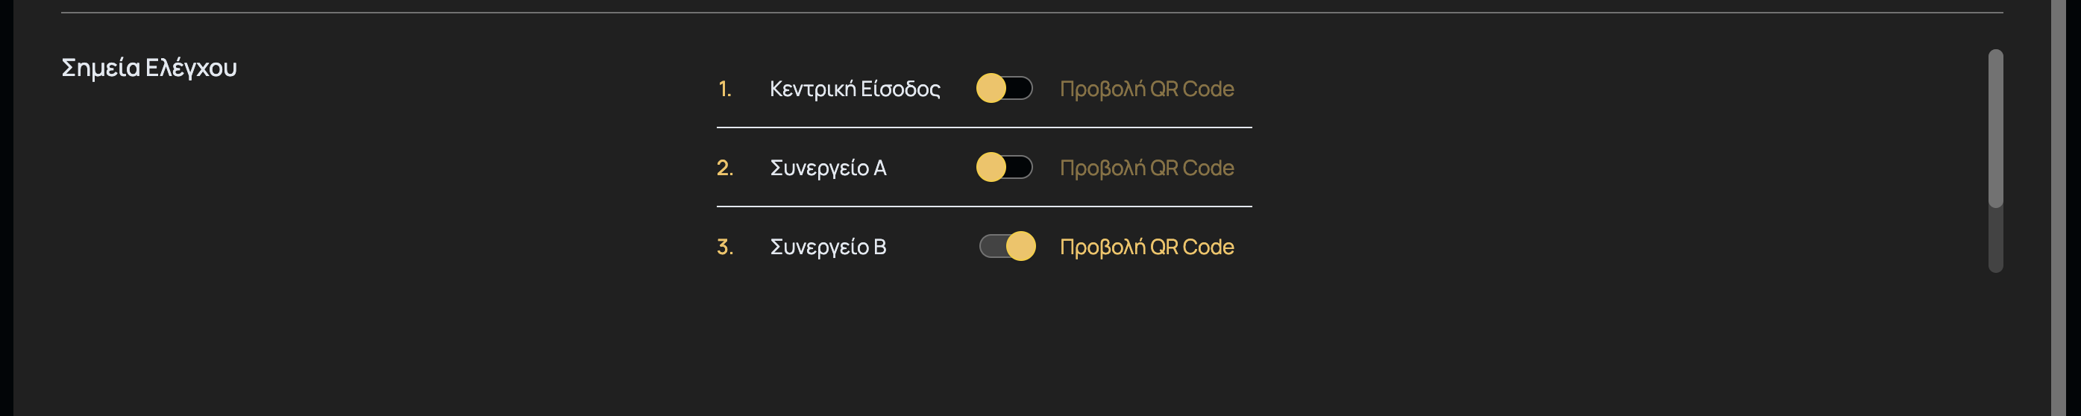Open Προβολή QR Code for Συνεργείο Α
This screenshot has height=416, width=2081.
1146,168
